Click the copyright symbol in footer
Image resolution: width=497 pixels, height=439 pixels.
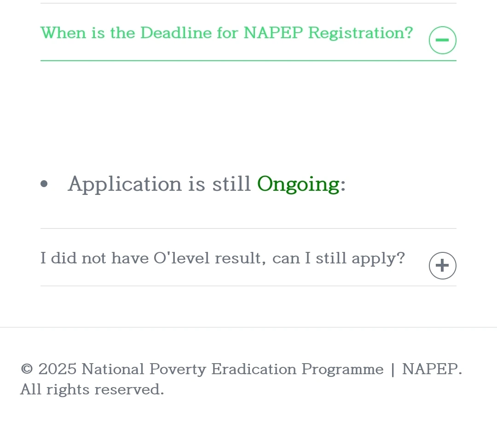coord(27,369)
